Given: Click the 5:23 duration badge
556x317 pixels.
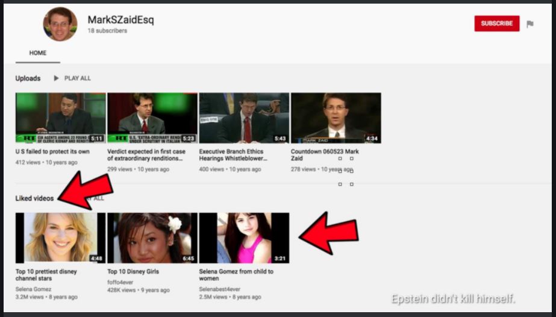Looking at the screenshot, I should (189, 138).
